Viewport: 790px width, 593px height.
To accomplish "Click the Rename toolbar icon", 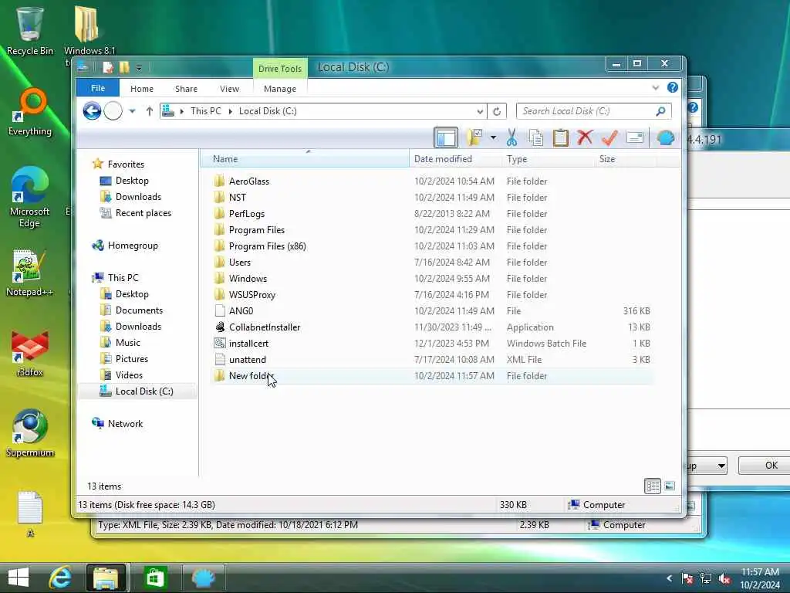I will (x=635, y=137).
